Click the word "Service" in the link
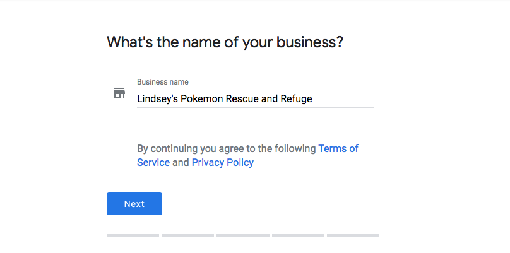The width and height of the screenshot is (510, 253). click(x=153, y=163)
